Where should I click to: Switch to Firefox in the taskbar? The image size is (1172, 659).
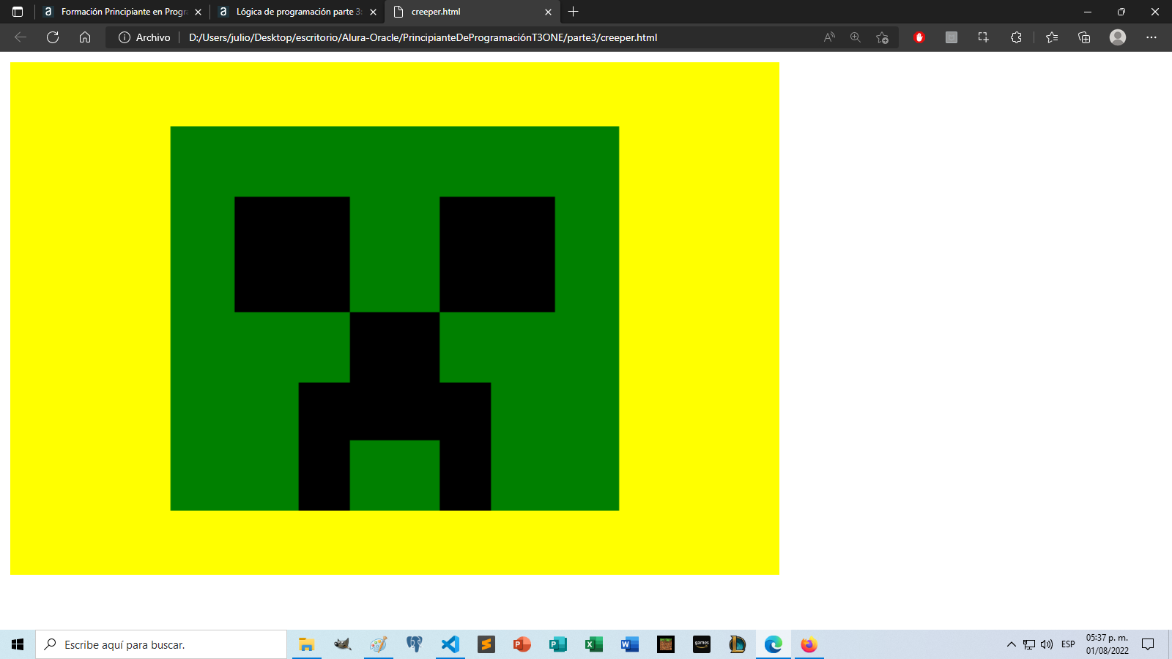pos(809,644)
